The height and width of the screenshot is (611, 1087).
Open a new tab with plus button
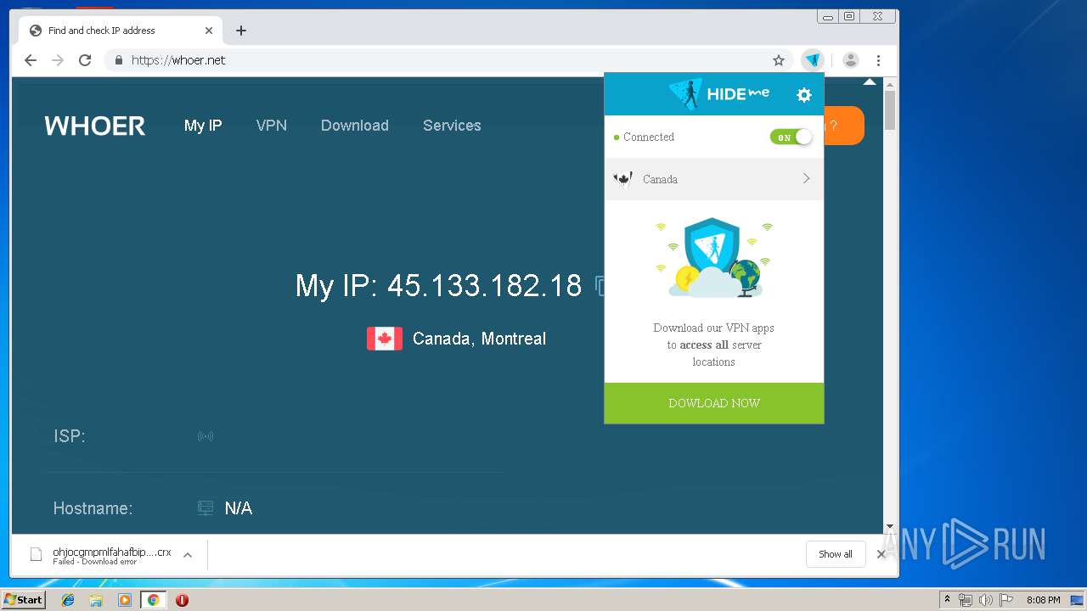coord(241,31)
